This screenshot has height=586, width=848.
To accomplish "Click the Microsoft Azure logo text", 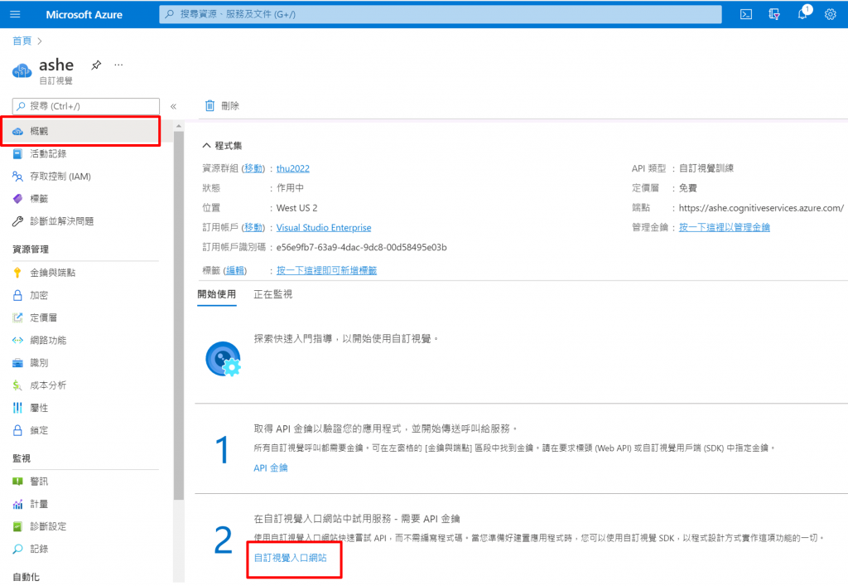I will point(84,15).
